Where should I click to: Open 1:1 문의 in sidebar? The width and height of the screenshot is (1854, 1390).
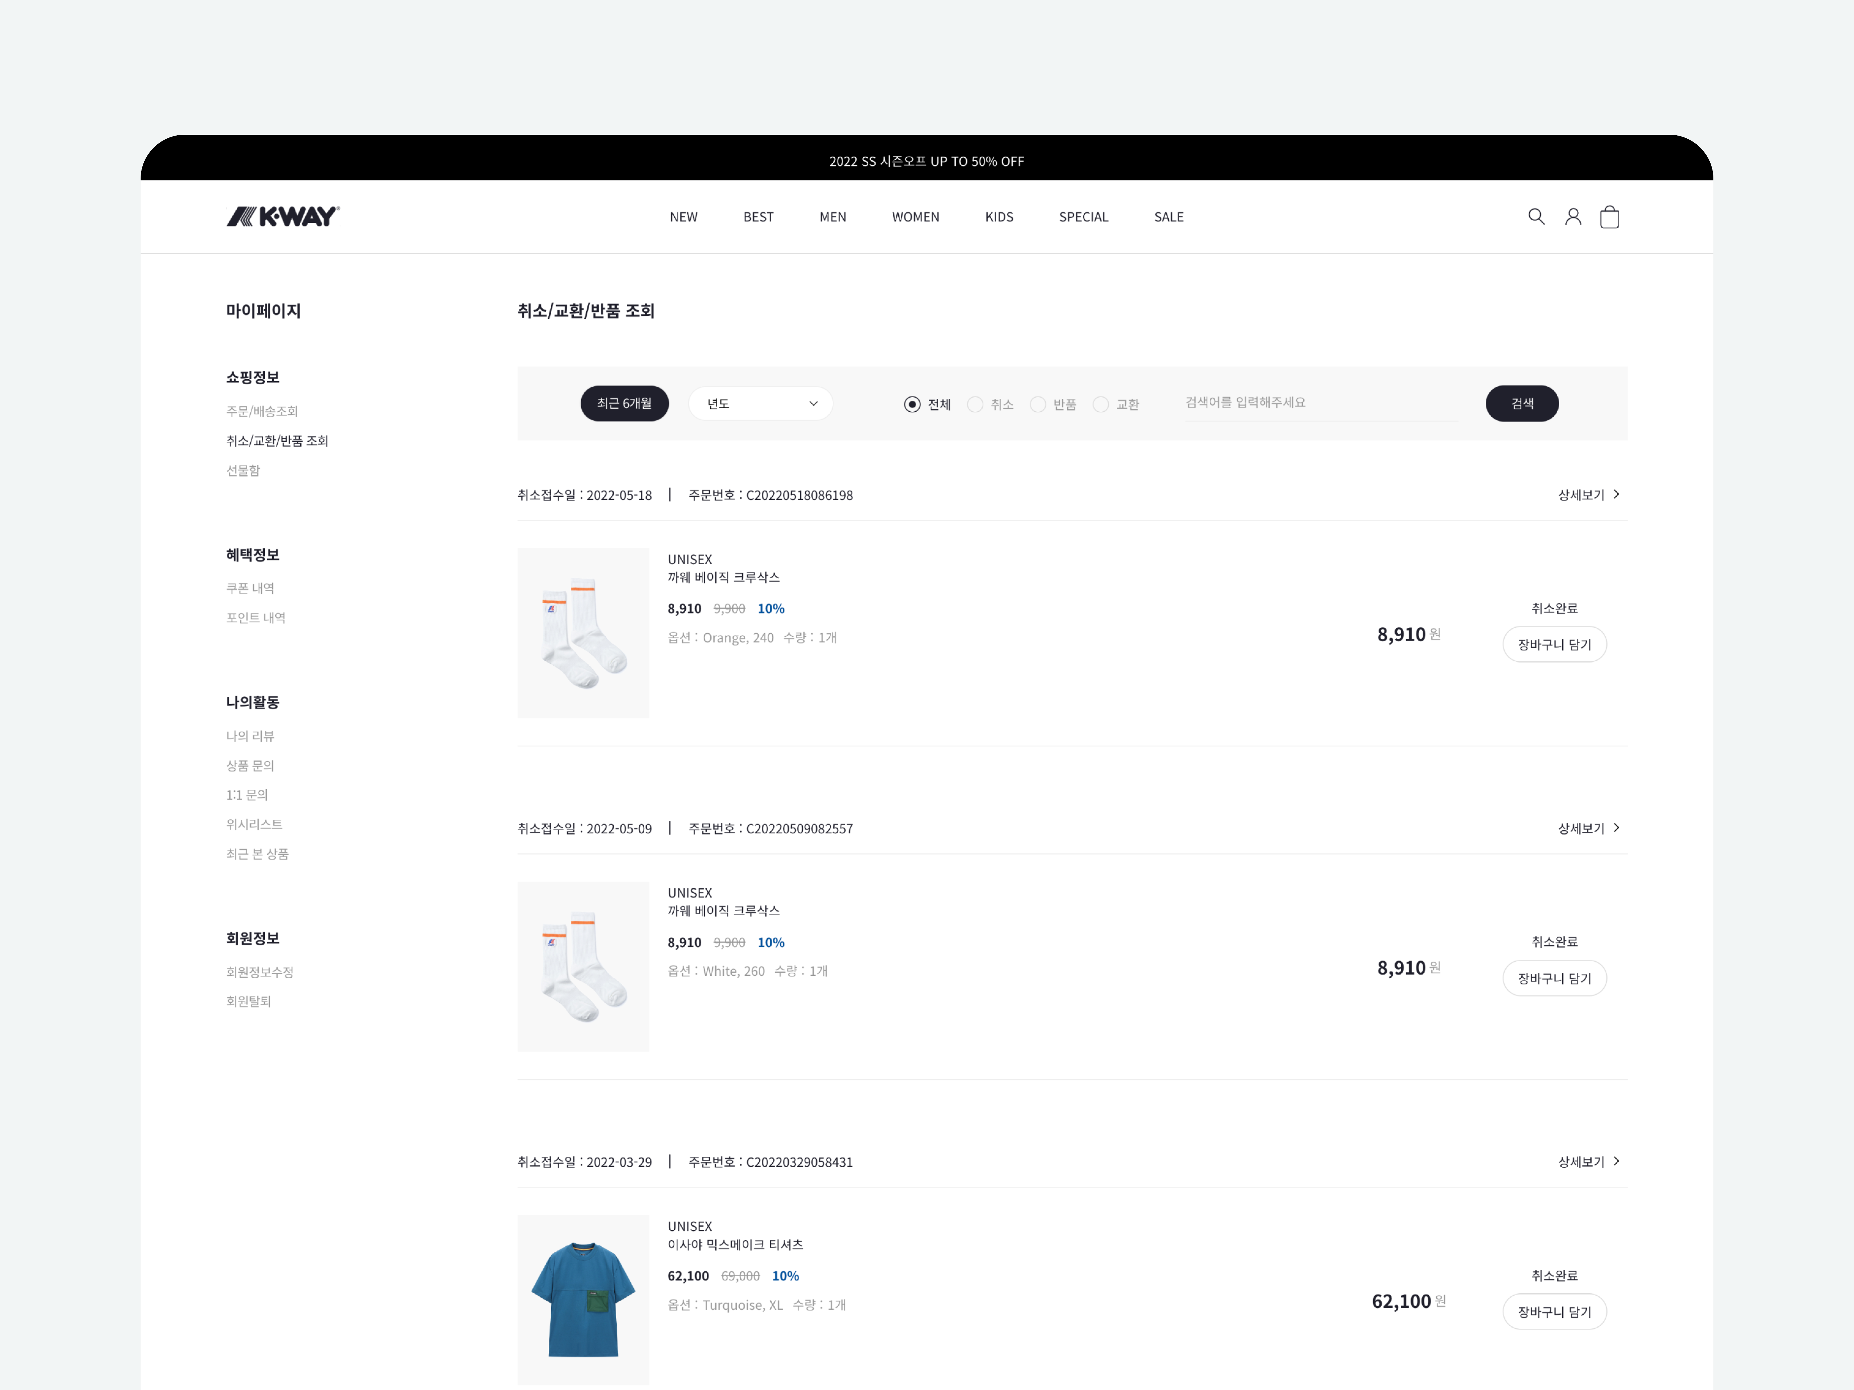pos(247,795)
